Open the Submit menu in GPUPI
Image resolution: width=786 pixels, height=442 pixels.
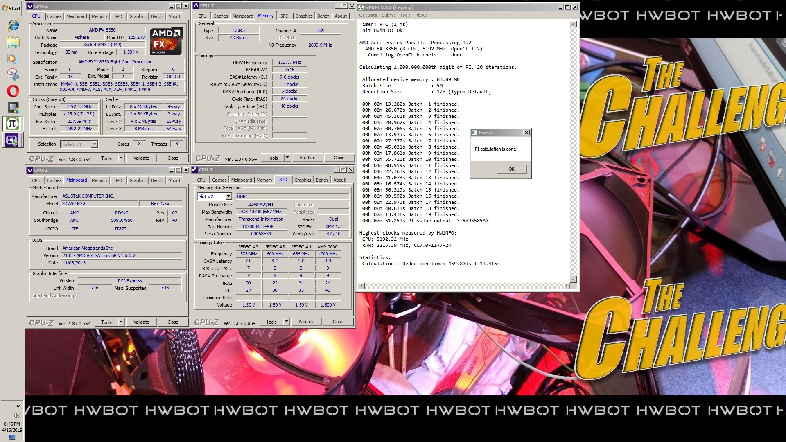click(388, 15)
